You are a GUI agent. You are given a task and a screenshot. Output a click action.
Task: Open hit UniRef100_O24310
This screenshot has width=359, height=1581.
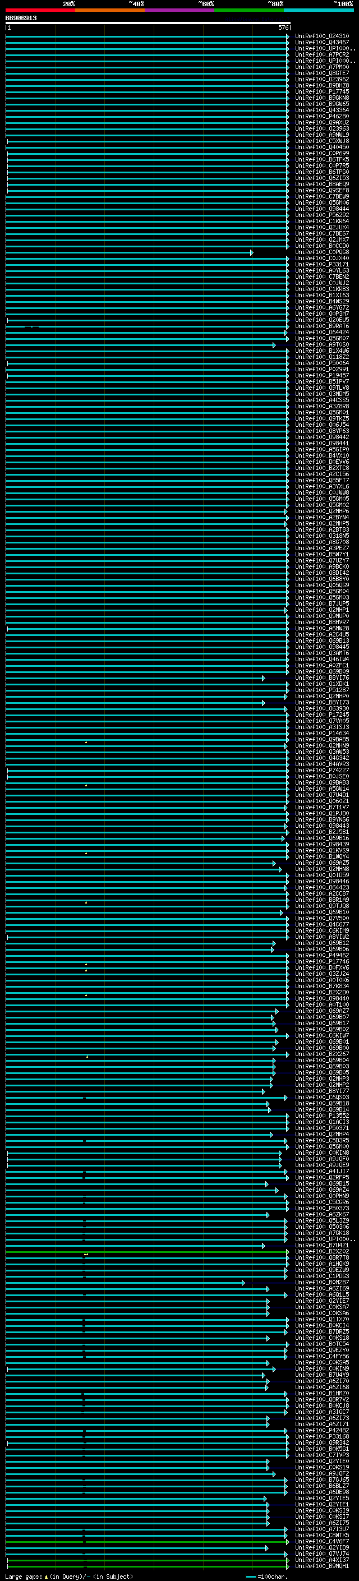tap(322, 36)
